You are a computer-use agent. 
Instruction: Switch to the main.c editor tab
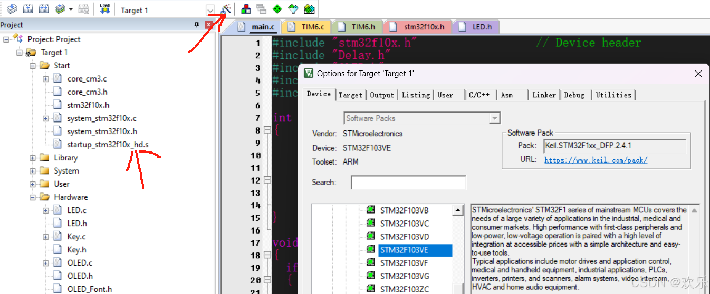(256, 27)
